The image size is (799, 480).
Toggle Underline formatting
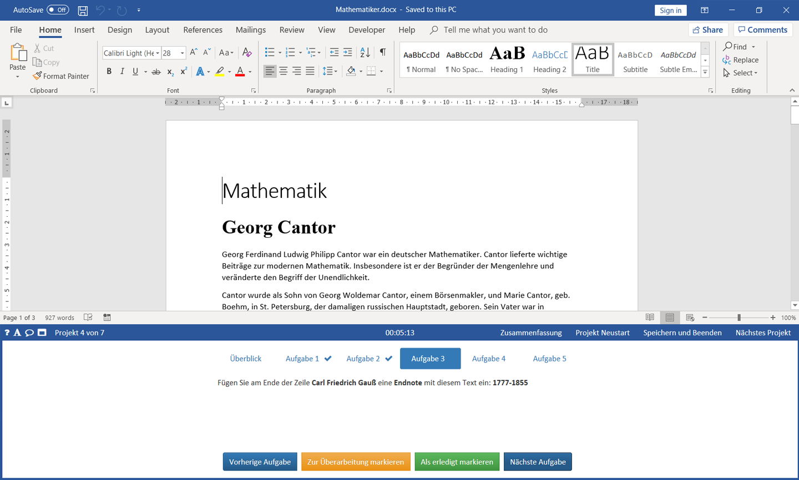click(x=135, y=71)
